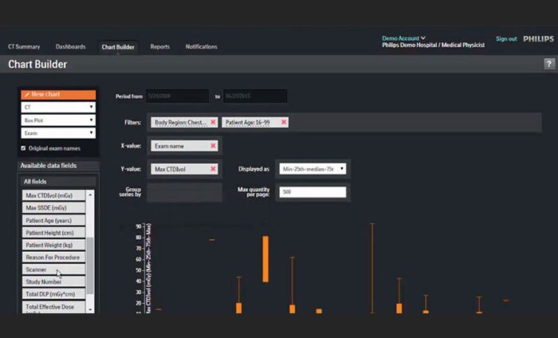Click the tall orange box reaching 80 mGy

(x=265, y=259)
